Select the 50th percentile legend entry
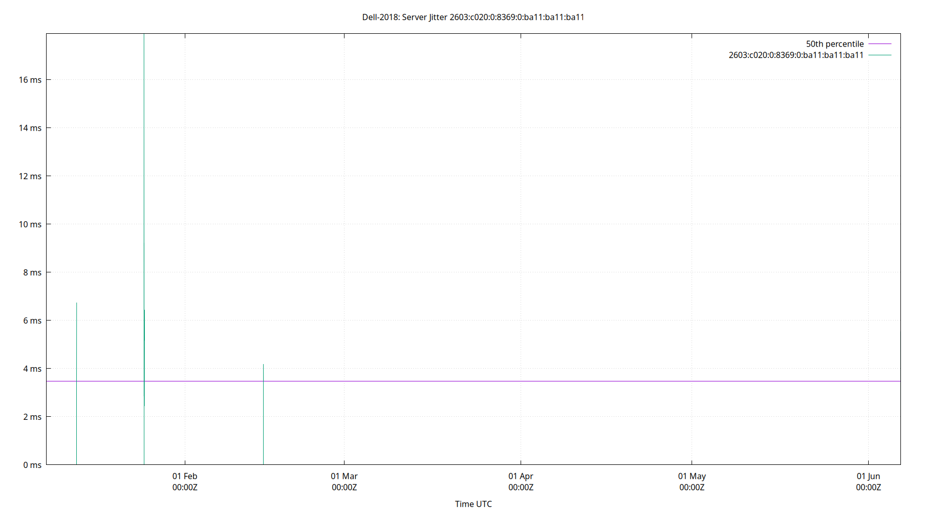The width and height of the screenshot is (947, 512). [834, 44]
